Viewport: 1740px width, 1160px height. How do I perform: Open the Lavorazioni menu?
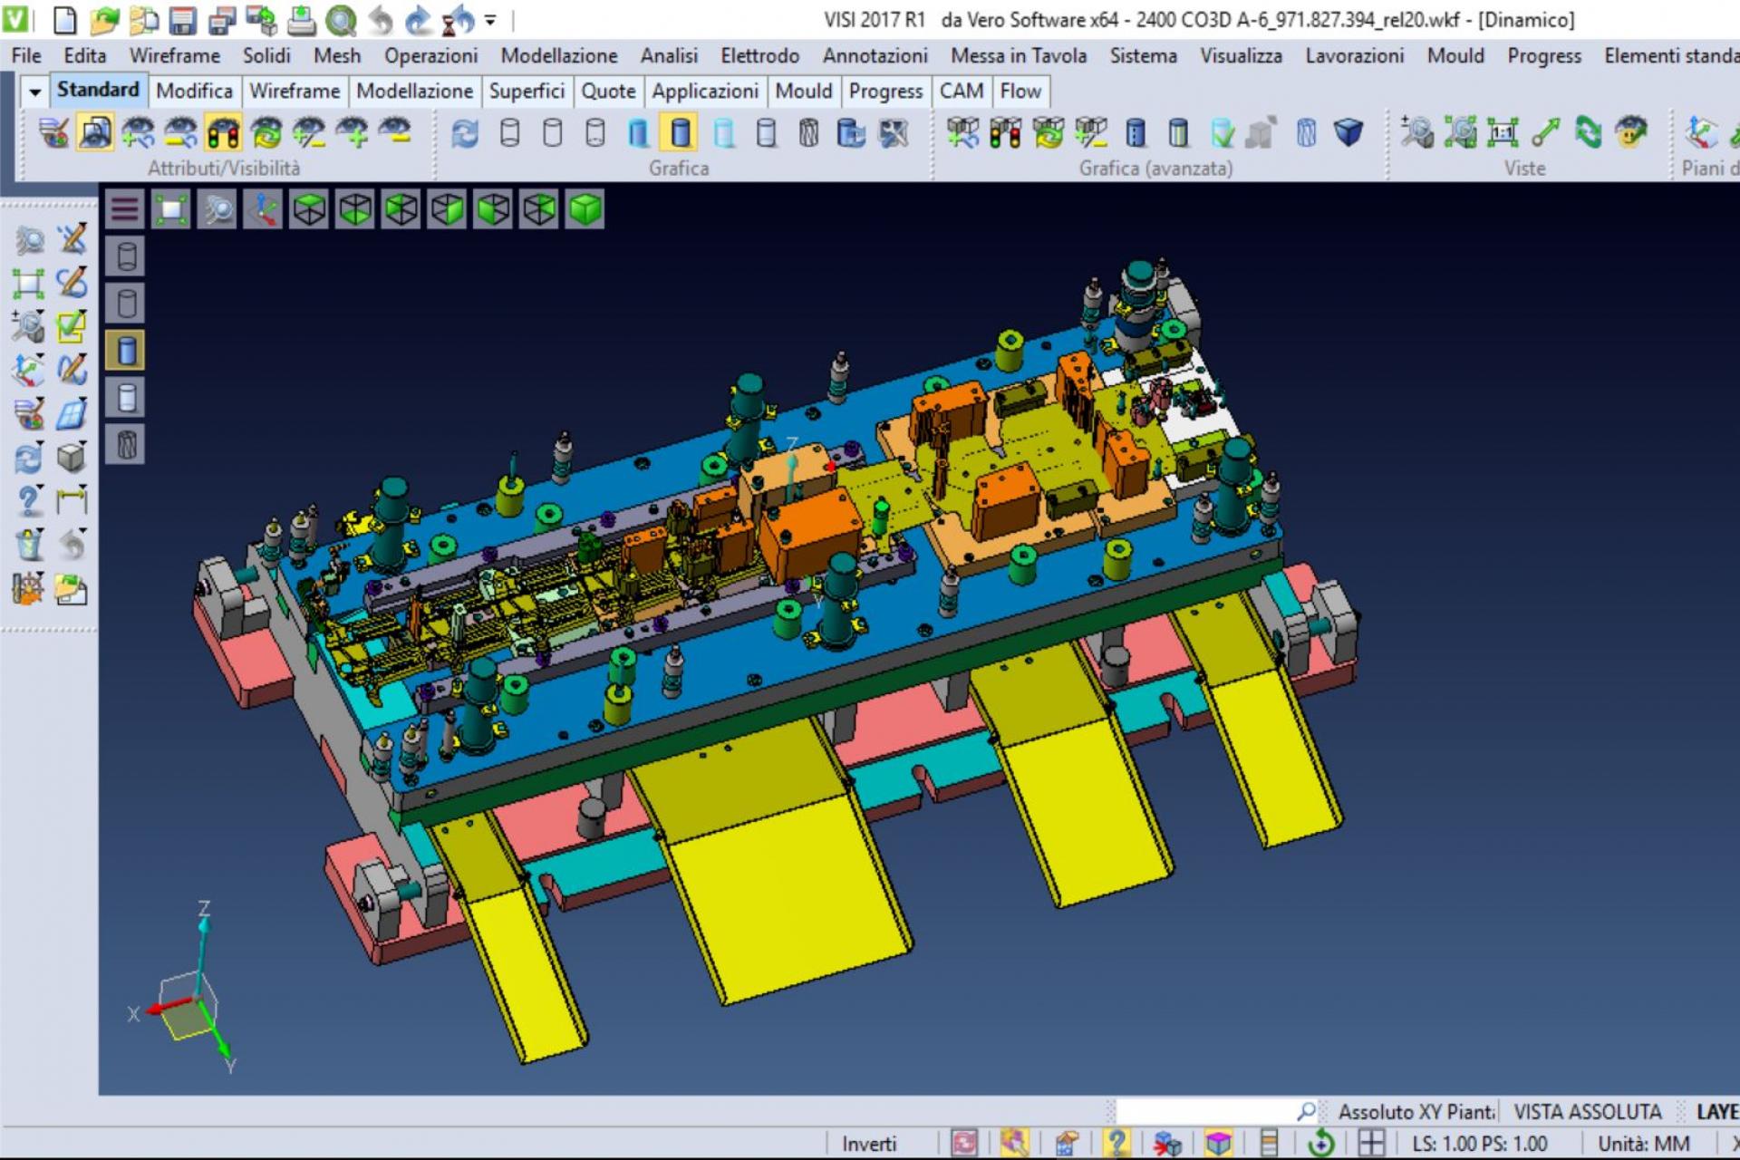tap(1355, 55)
